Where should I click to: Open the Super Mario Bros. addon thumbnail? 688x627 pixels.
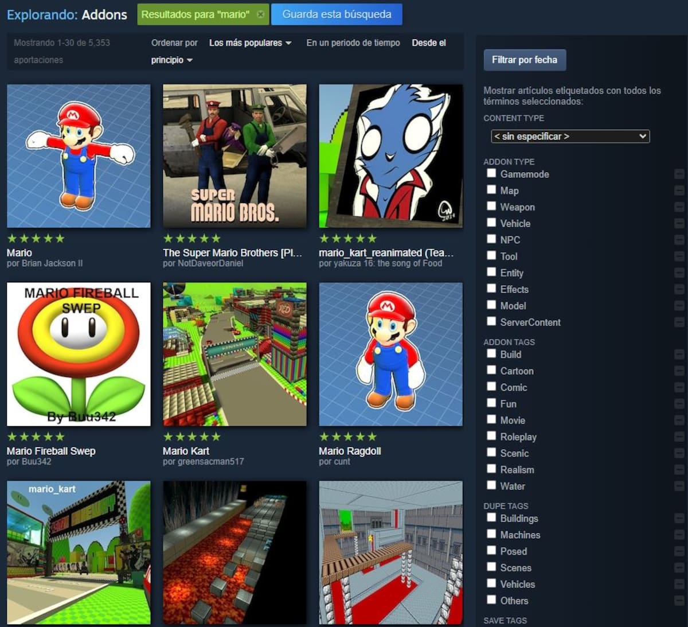coord(234,156)
